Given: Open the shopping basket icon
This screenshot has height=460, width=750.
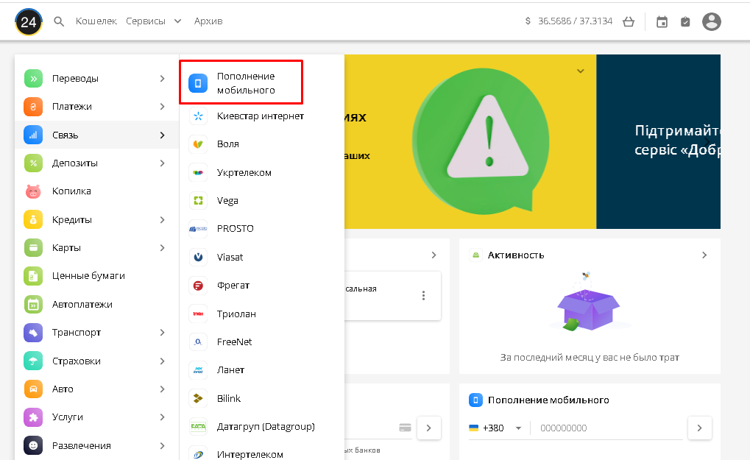Looking at the screenshot, I should click(x=628, y=21).
